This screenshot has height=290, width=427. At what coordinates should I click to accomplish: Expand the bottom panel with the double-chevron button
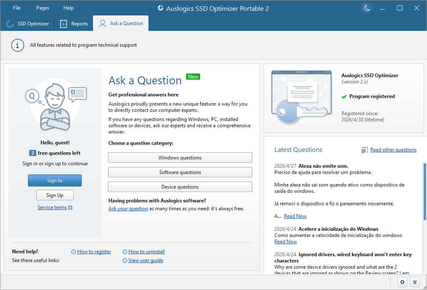[415, 282]
